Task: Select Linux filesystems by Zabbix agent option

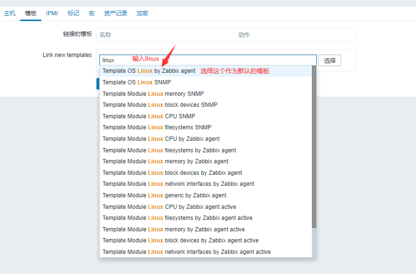Action: click(x=206, y=150)
